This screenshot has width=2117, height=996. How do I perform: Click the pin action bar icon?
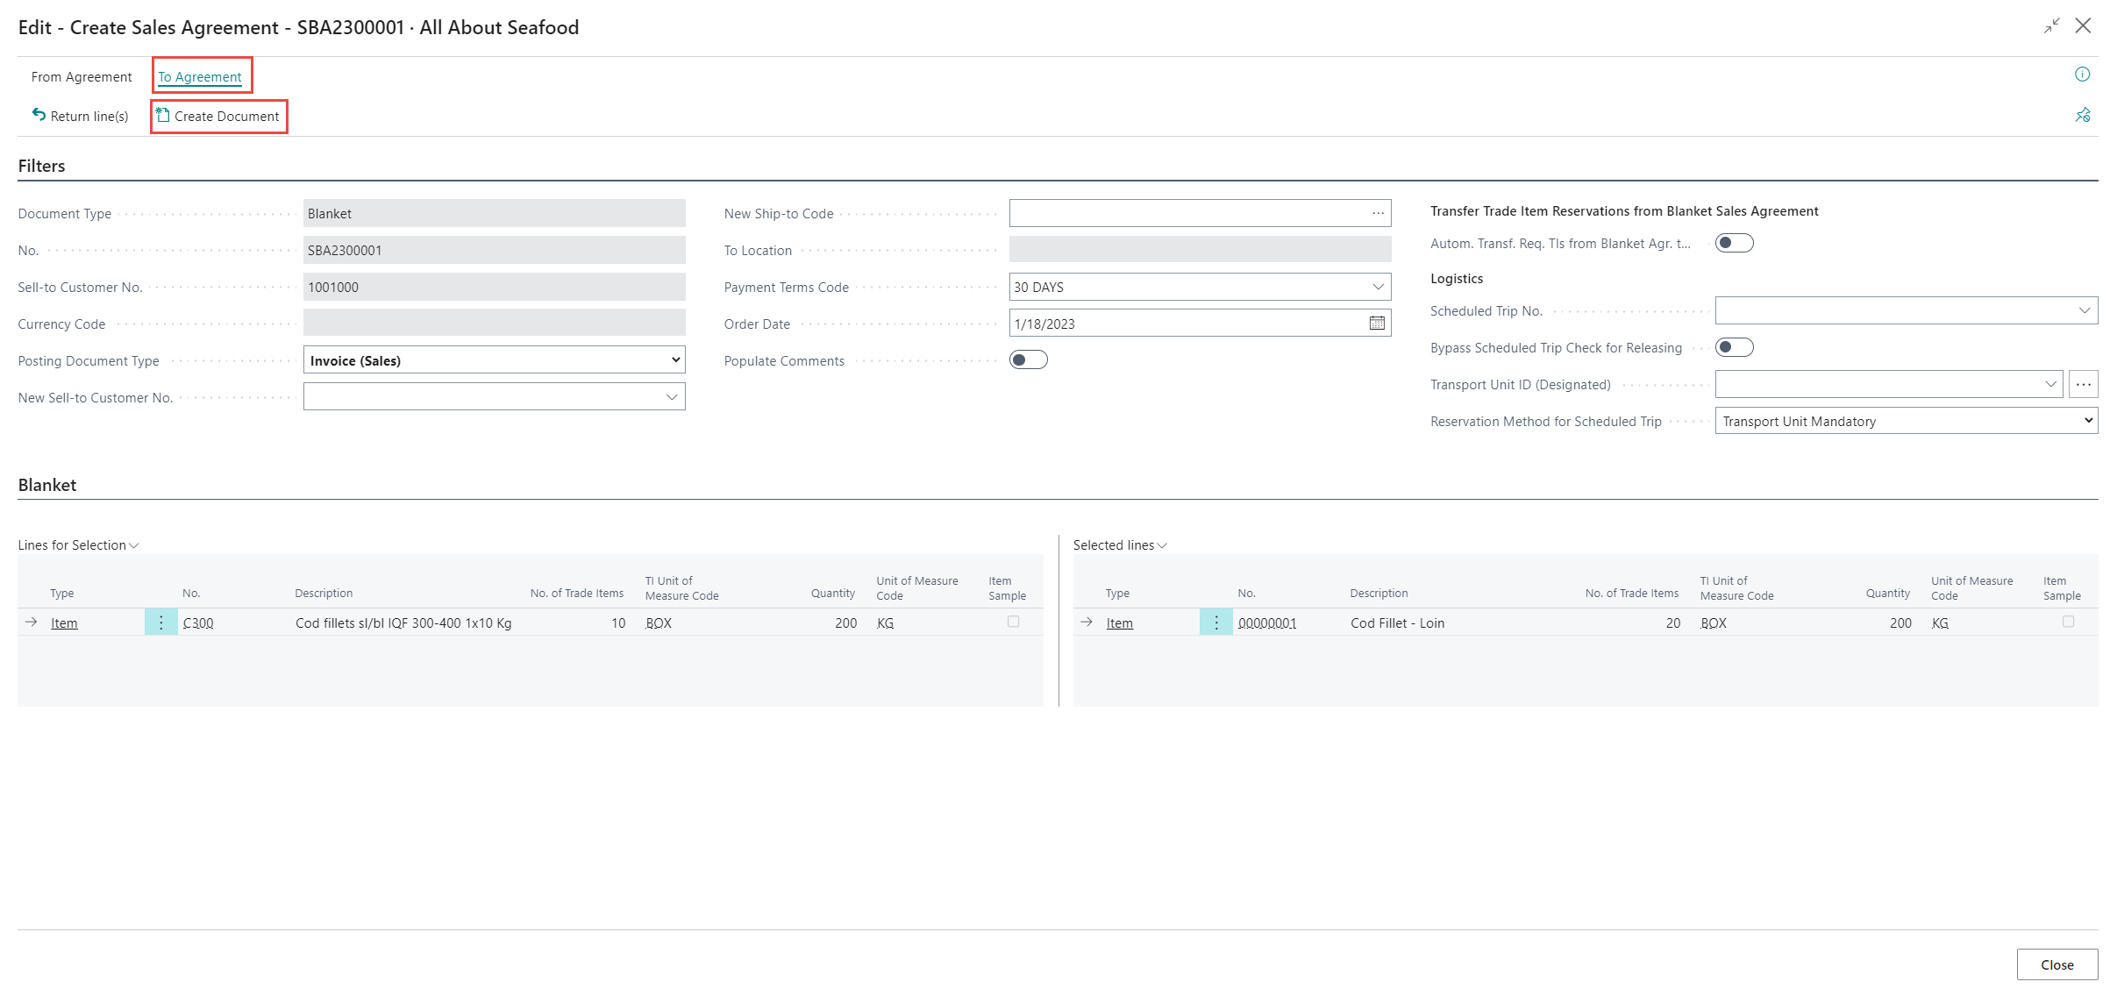point(2082,115)
